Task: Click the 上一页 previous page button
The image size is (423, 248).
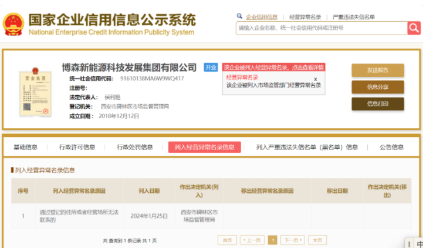Action: pos(252,240)
